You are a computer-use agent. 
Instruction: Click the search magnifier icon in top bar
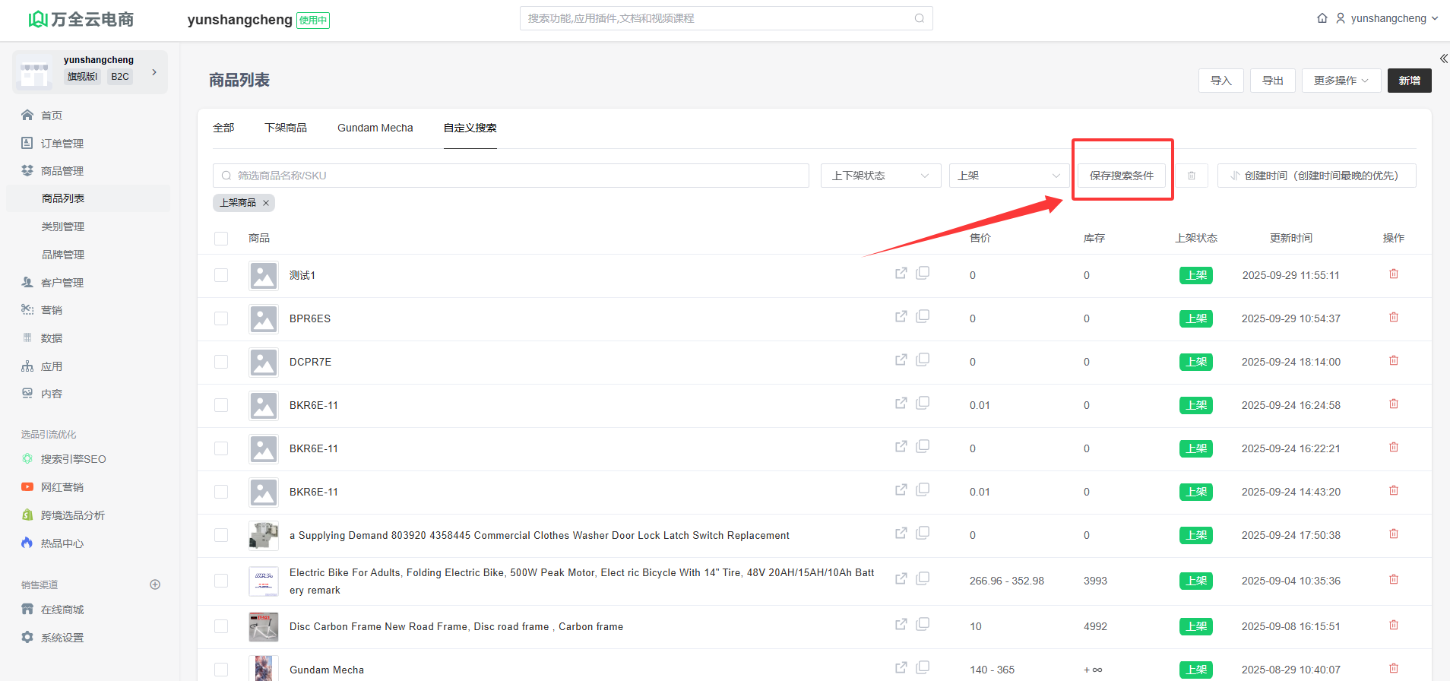pyautogui.click(x=920, y=18)
